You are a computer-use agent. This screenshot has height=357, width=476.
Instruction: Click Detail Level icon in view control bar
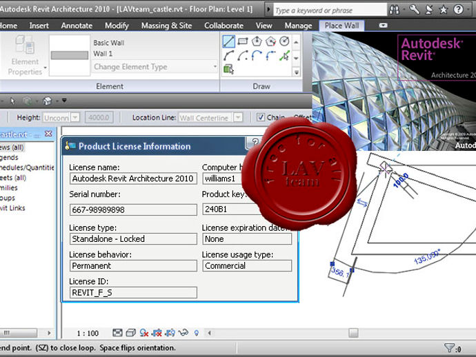coord(117,333)
